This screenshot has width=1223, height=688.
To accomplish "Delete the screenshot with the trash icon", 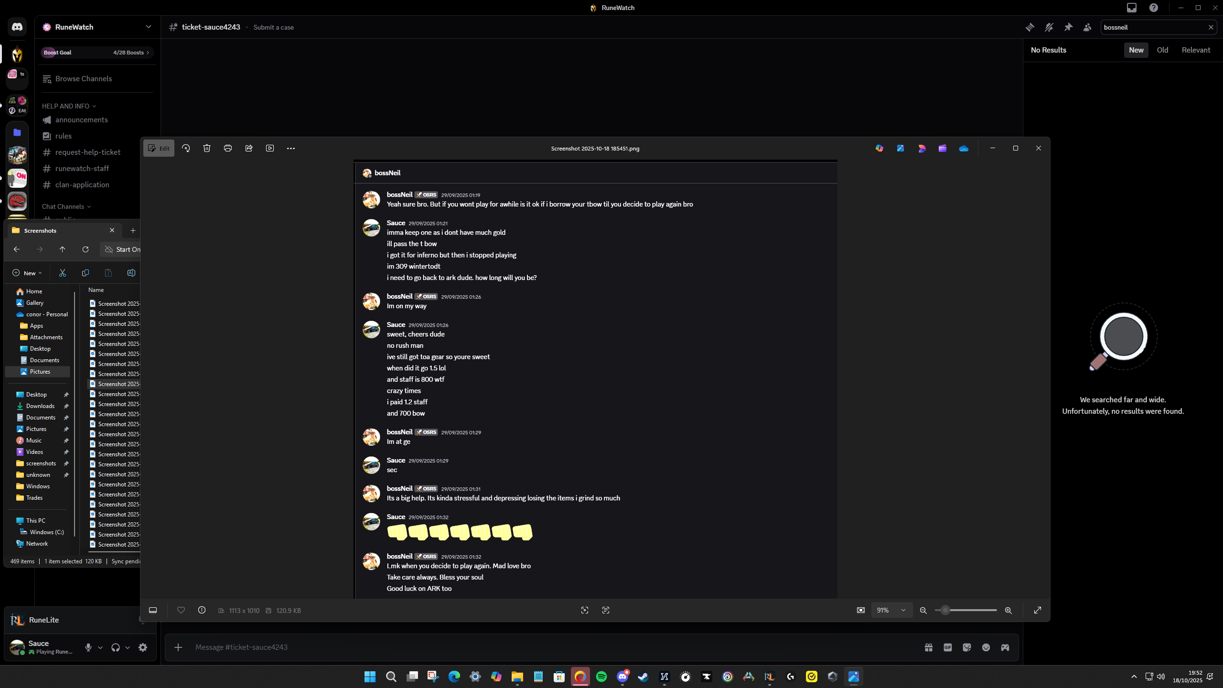I will coord(207,148).
